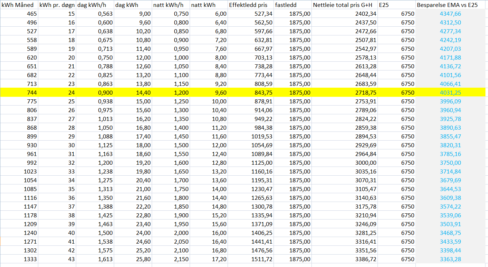This screenshot has width=488, height=267.
Task: Select 'Nettleie total pris G+H' header cell
Action: coord(344,5)
